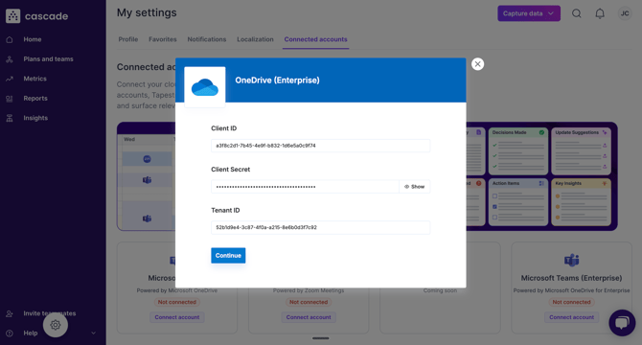
Task: Open the Help menu item
Action: pos(31,333)
